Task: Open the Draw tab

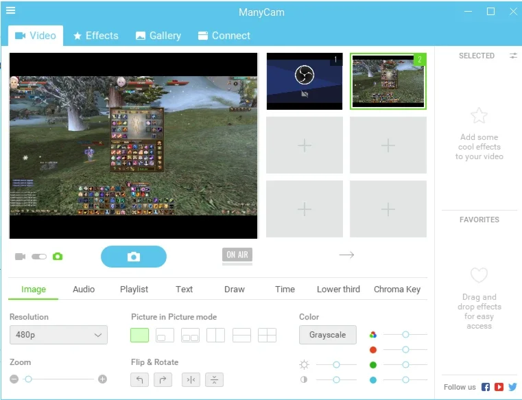Action: [x=235, y=289]
